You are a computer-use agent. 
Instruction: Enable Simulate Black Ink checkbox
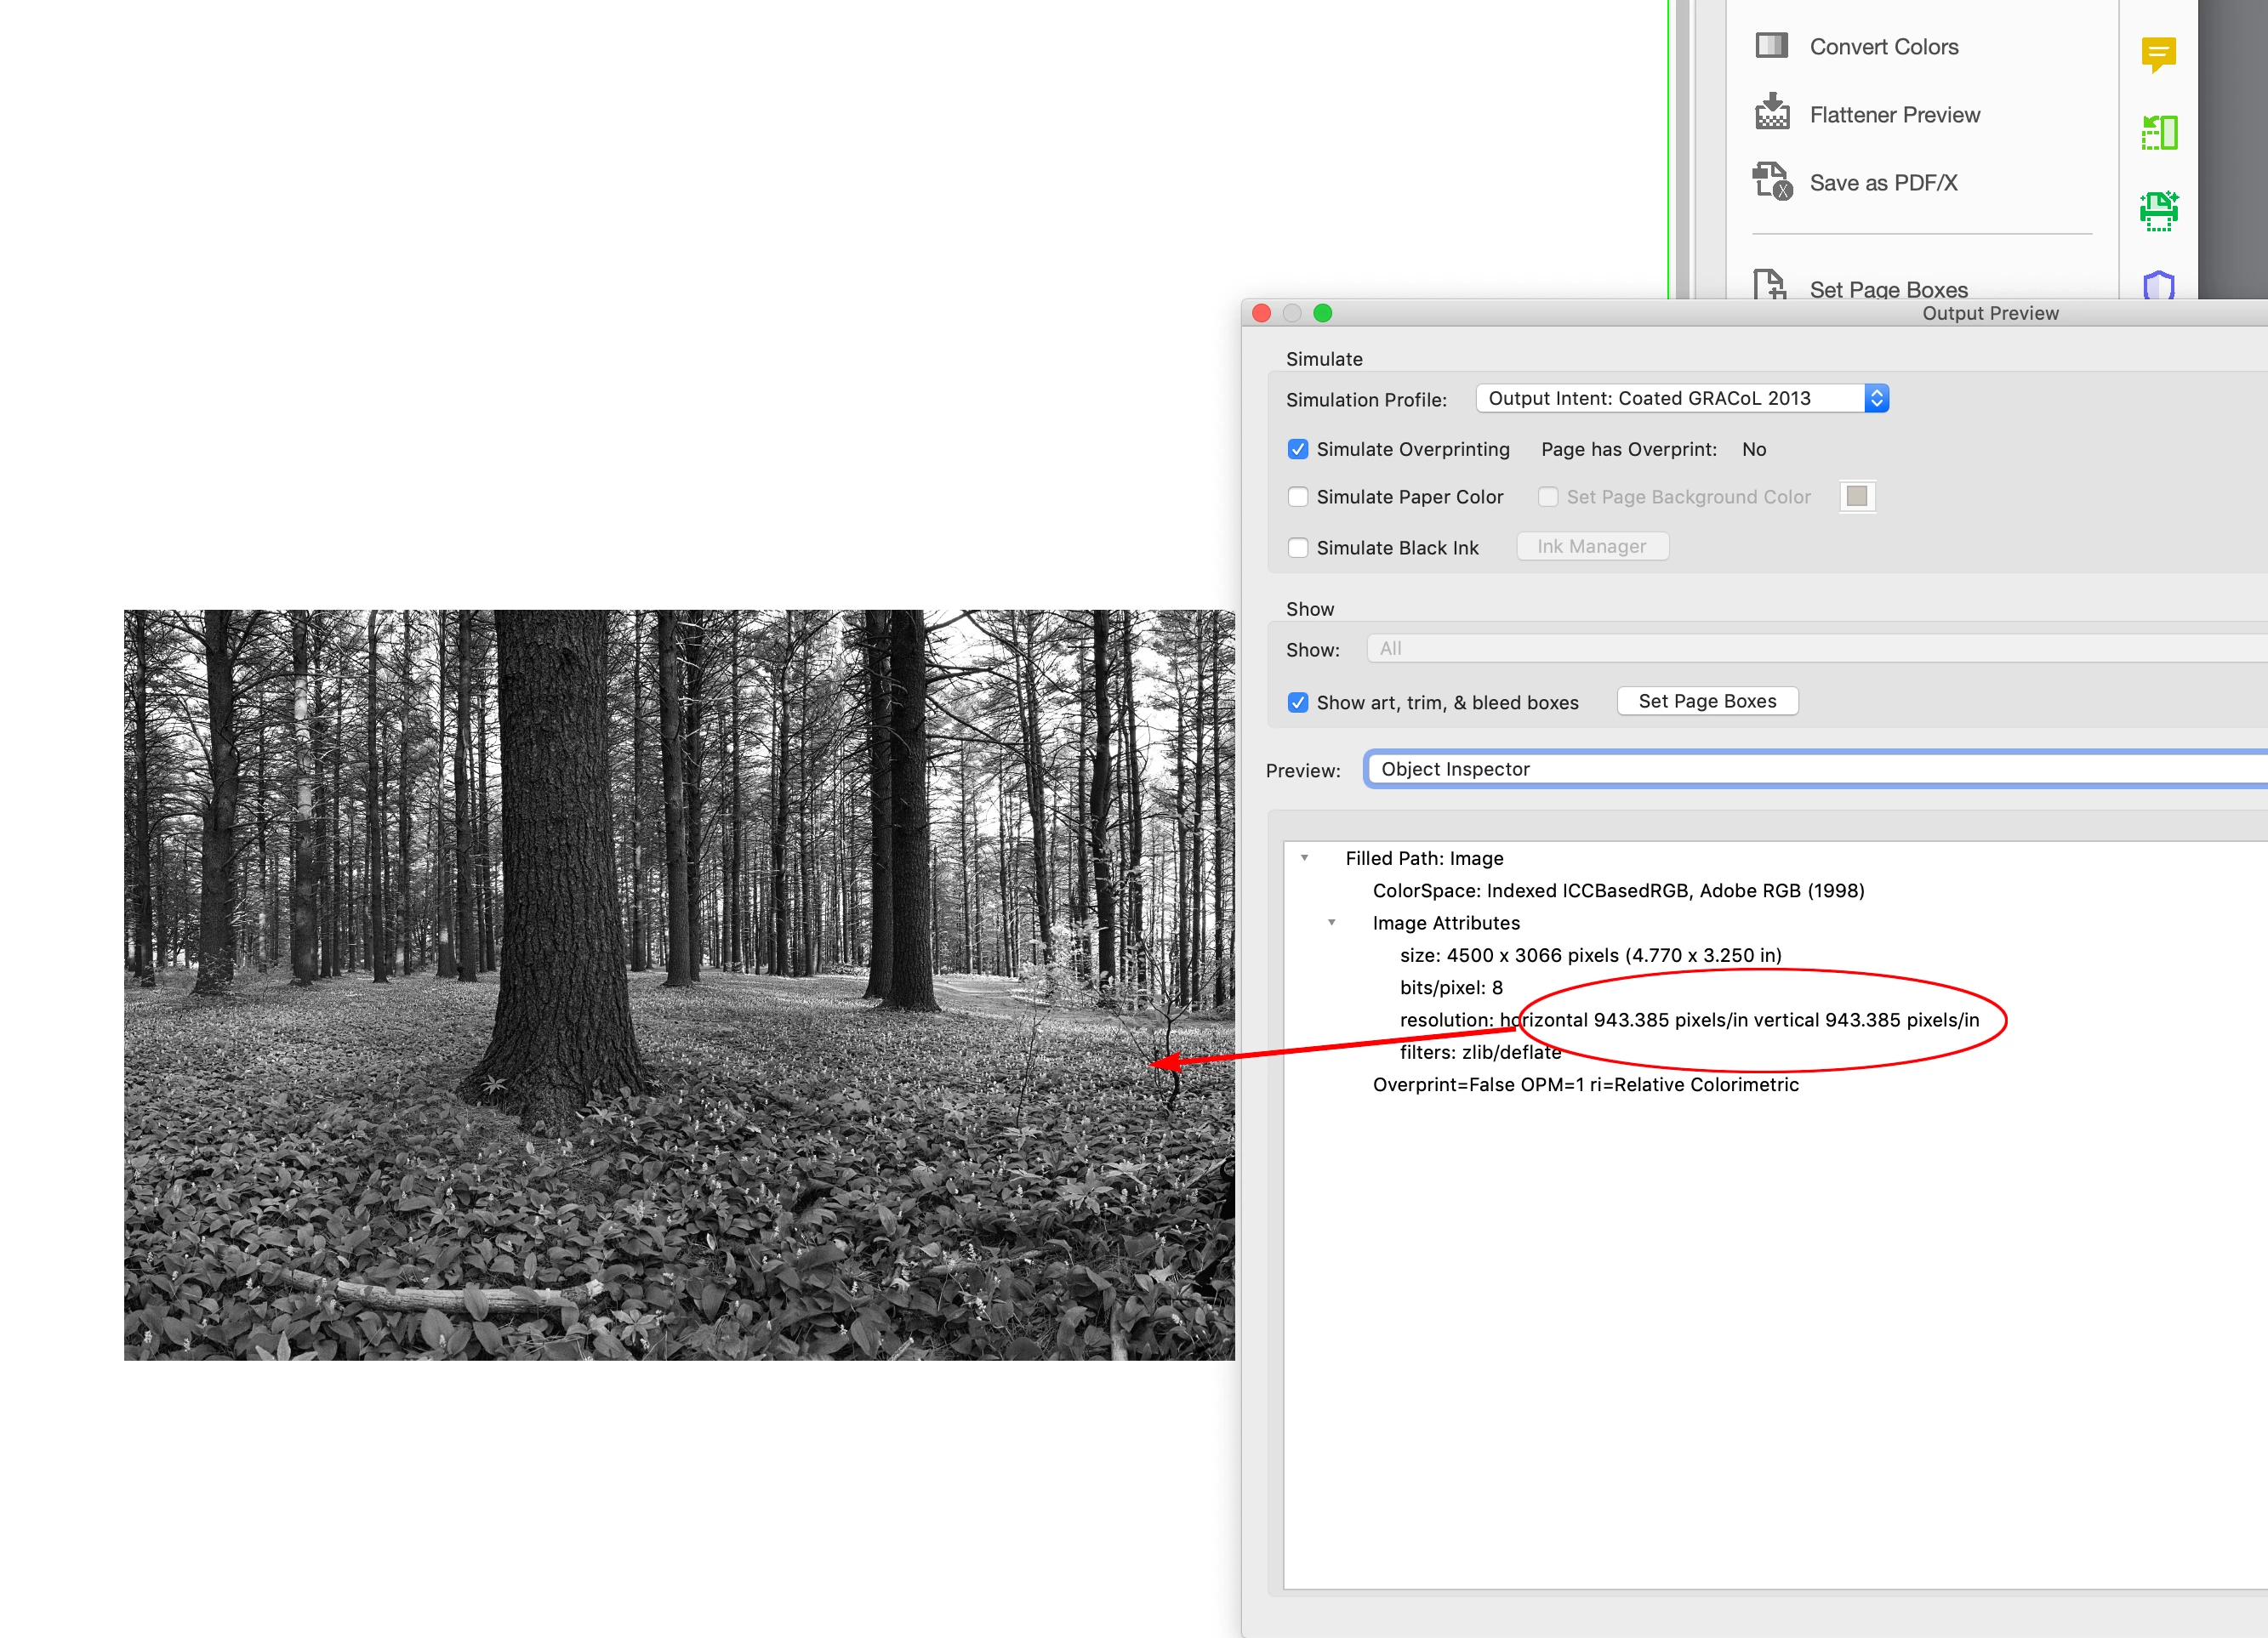1298,548
